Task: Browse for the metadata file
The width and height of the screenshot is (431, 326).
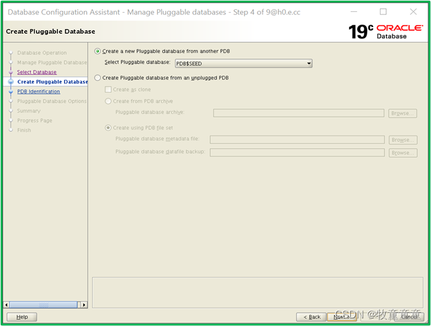Action: [403, 140]
